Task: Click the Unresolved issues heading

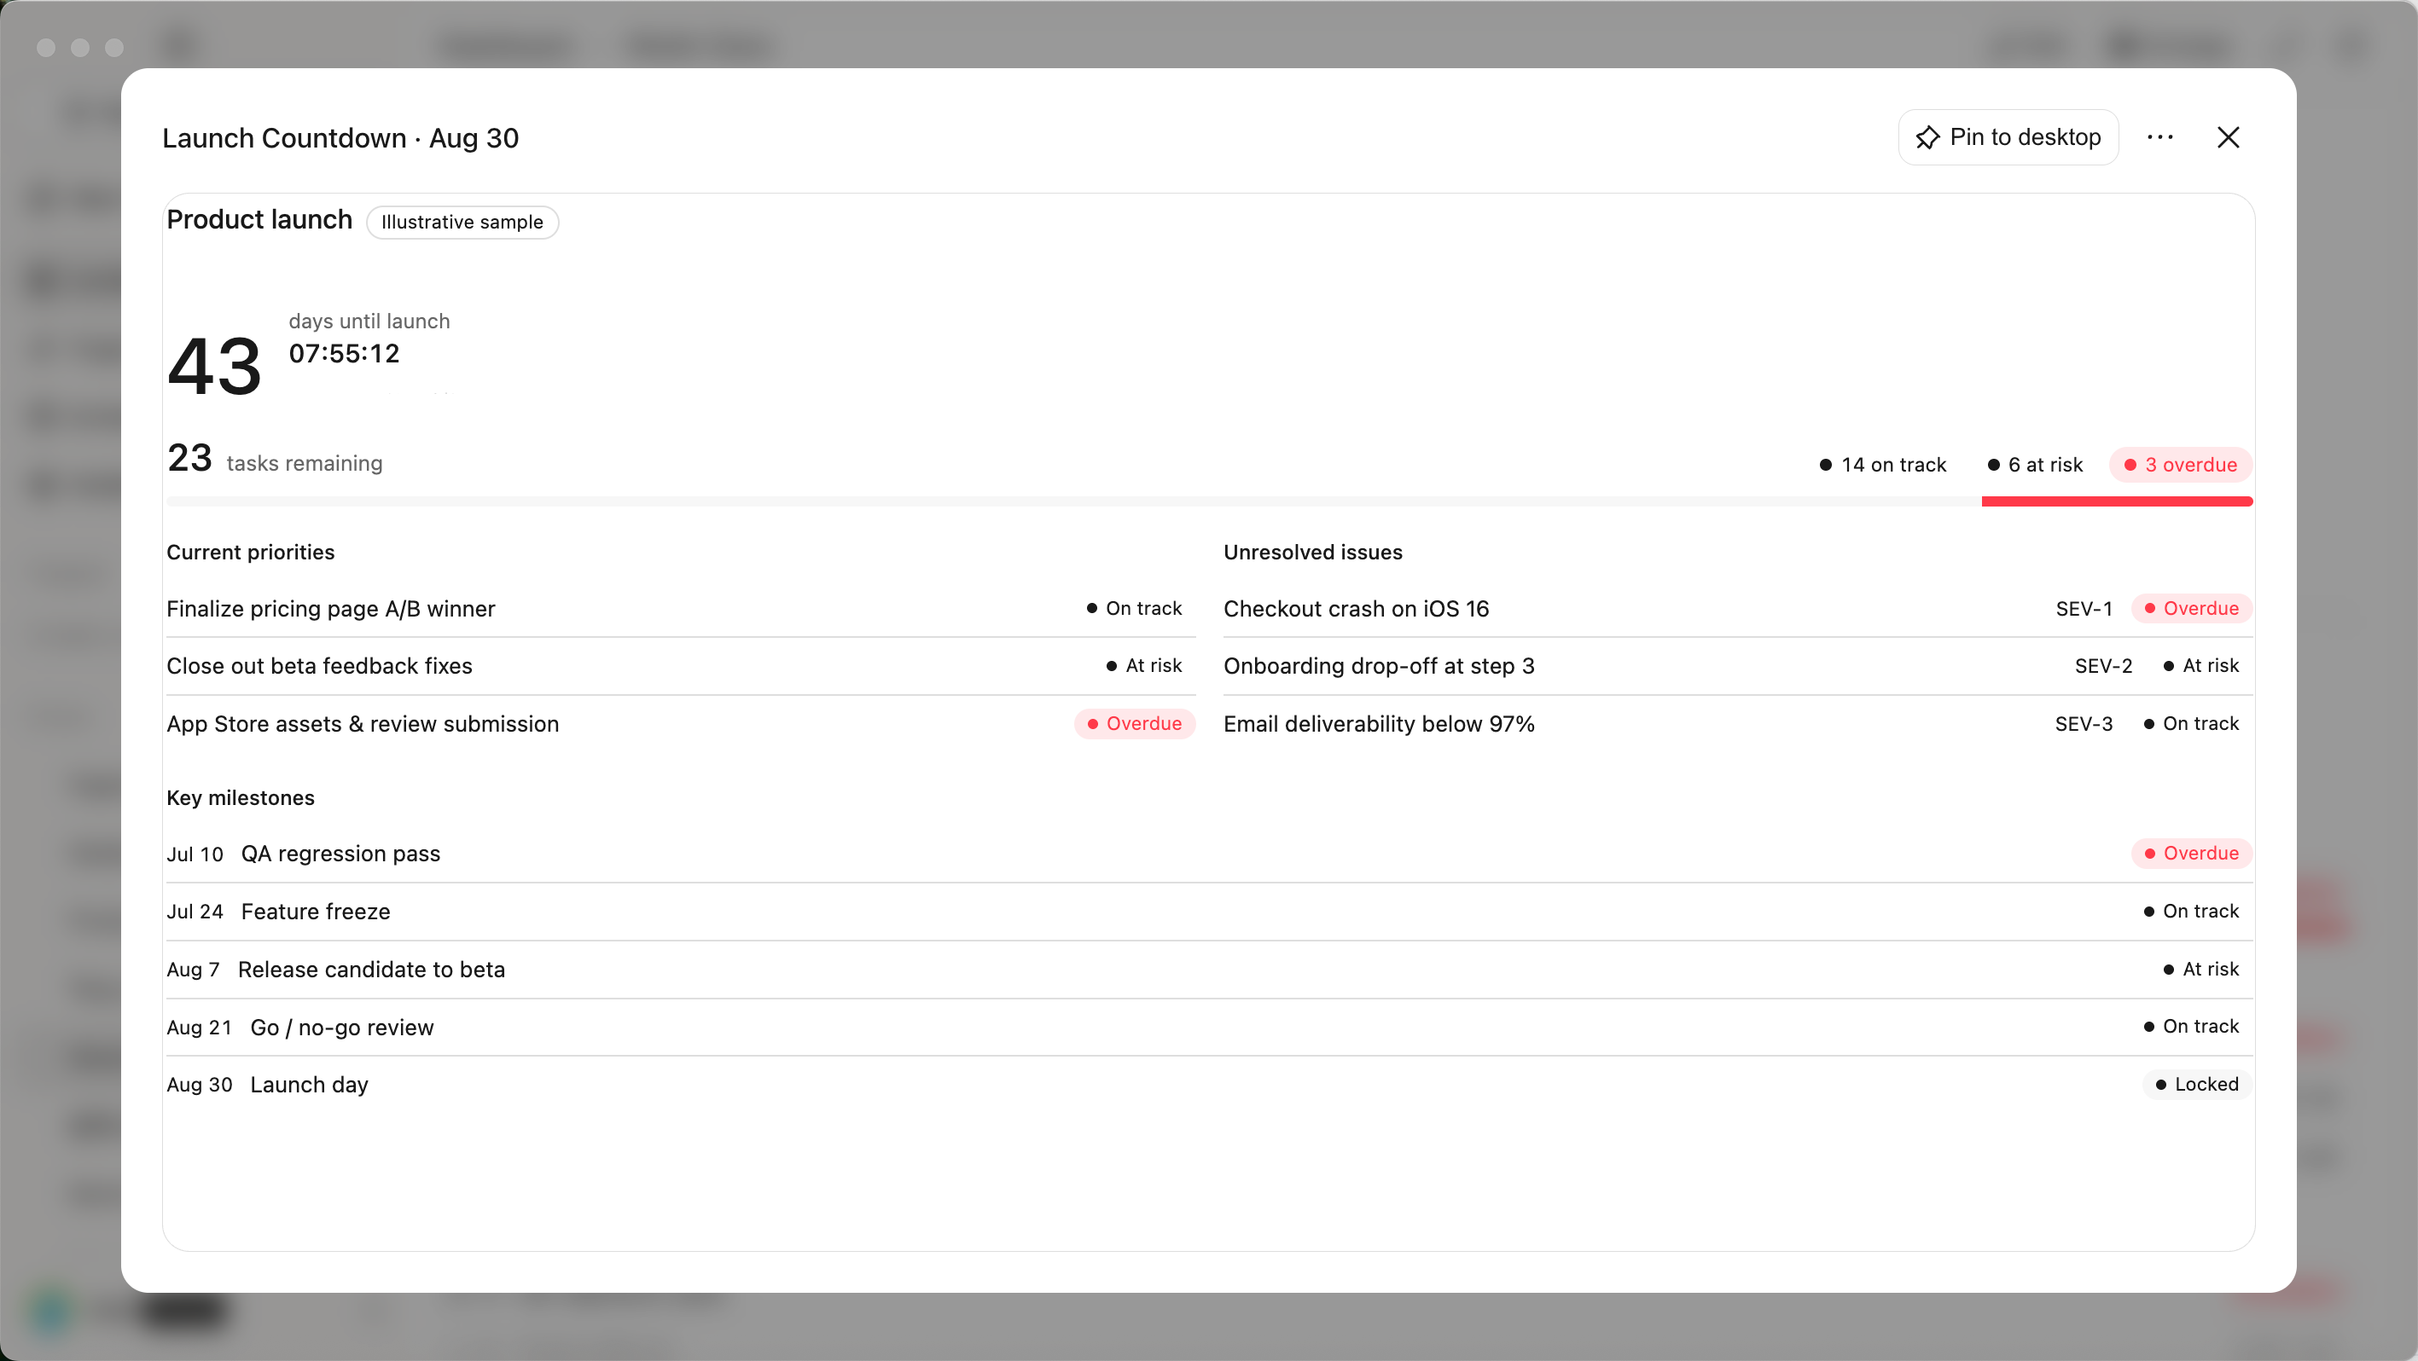Action: 1312,553
